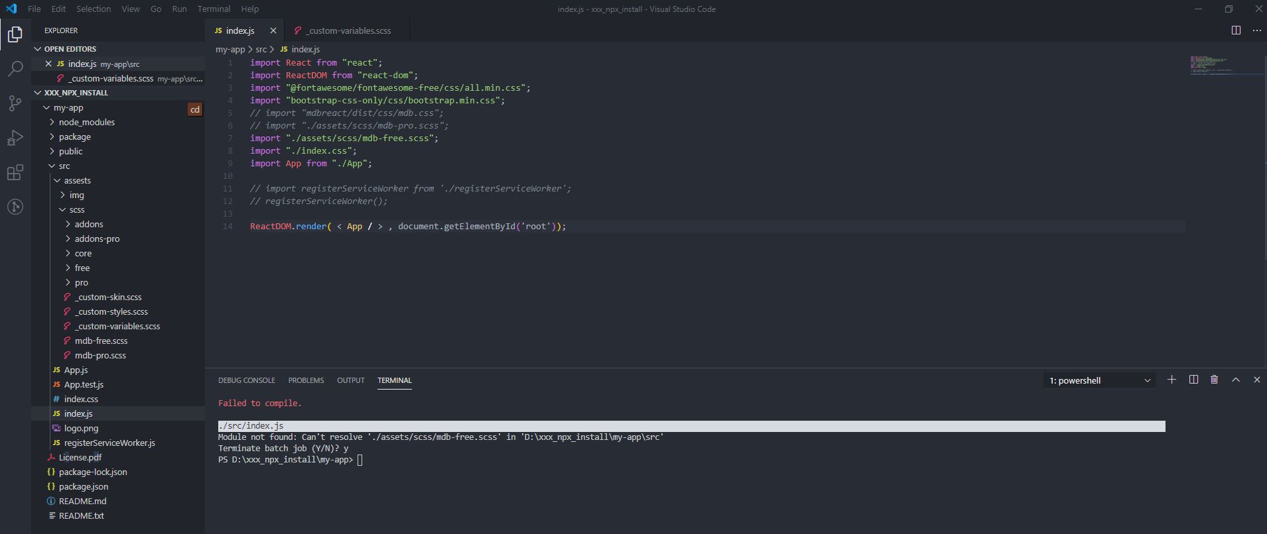Split the editor to the right
Screen dimensions: 1267x534
[x=1236, y=30]
